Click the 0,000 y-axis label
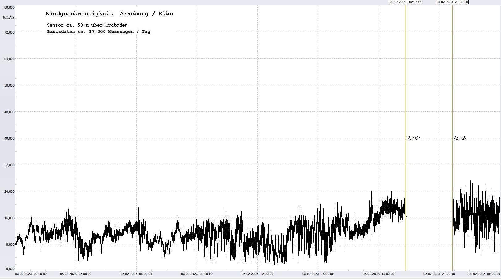This screenshot has height=279, width=501. pos(10,269)
